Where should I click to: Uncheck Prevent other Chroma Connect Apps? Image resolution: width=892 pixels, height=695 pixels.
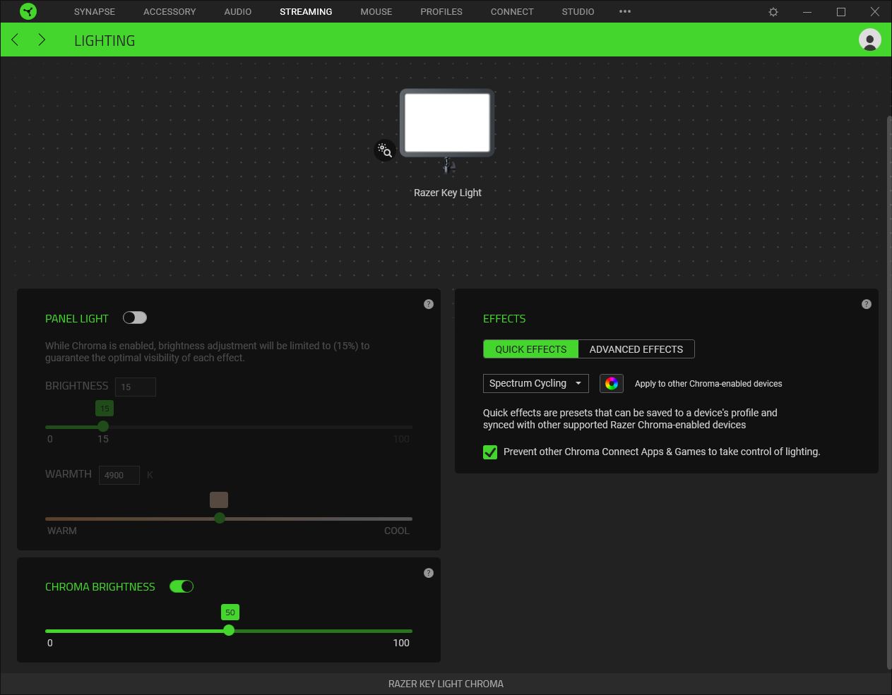coord(490,452)
